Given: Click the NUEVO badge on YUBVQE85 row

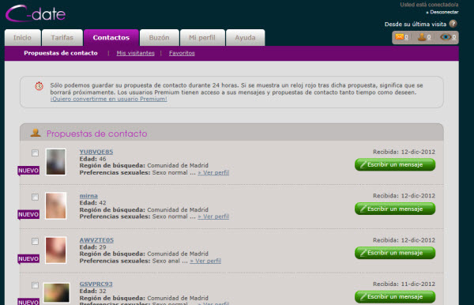Looking at the screenshot, I should click(x=28, y=171).
